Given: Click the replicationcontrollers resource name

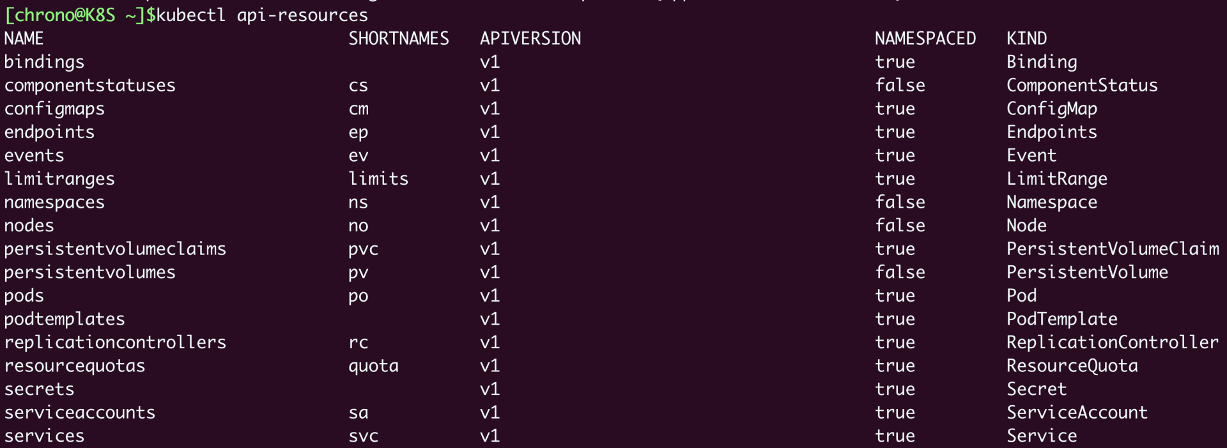Looking at the screenshot, I should click(115, 343).
